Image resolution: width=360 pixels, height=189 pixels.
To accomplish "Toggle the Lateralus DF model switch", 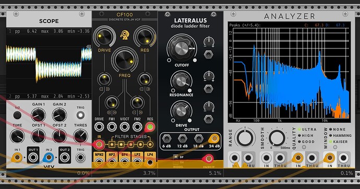I will 176,157.
